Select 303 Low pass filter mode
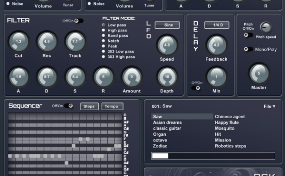The height and width of the screenshot is (176, 285). tap(104, 51)
